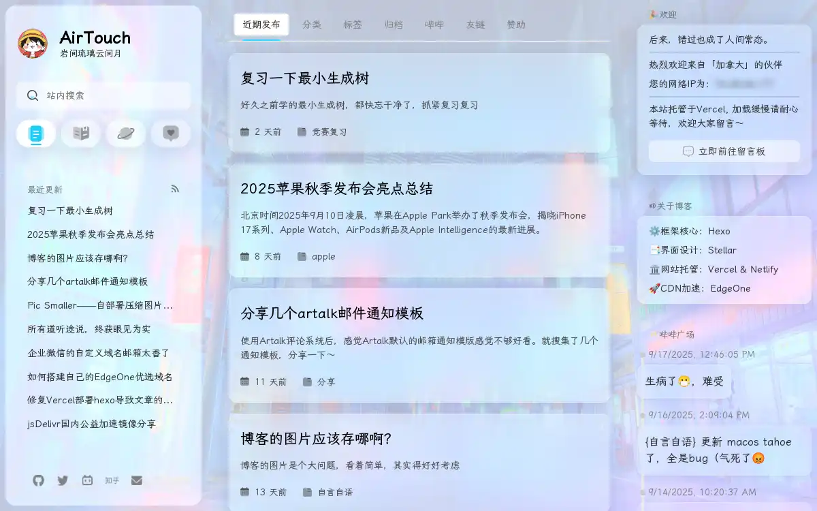Click the apple category tag below the post
Image resolution: width=817 pixels, height=511 pixels.
pyautogui.click(x=323, y=256)
